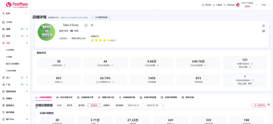Click floating feedback icon at right edge
Image resolution: width=273 pixels, height=124 pixels.
tap(269, 104)
